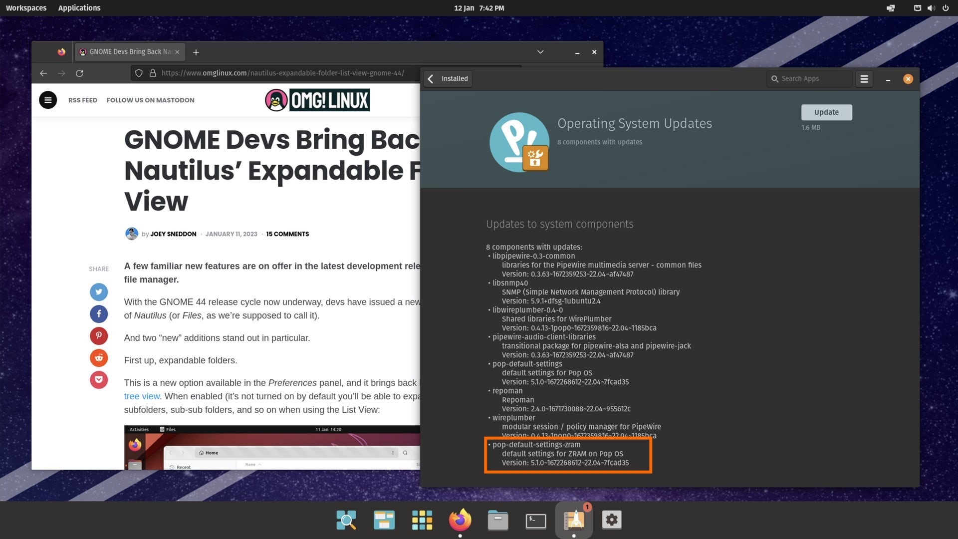Open the workspaces app in dock
The image size is (958, 539).
point(384,520)
